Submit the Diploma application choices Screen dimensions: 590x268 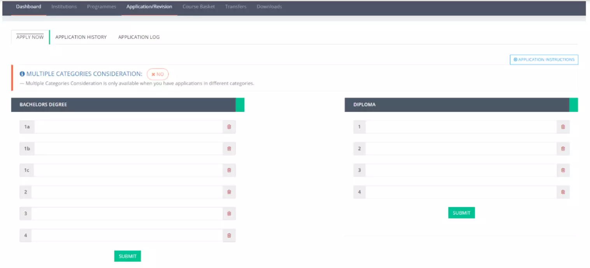461,213
